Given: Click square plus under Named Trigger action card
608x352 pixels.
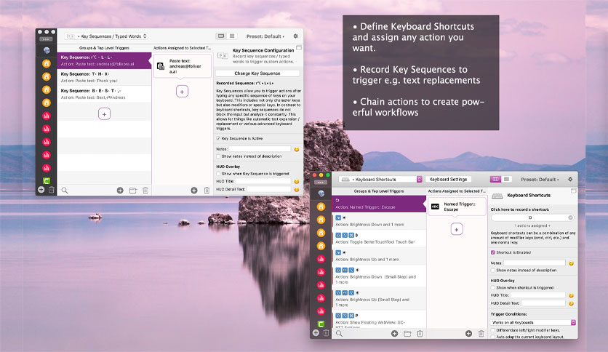Looking at the screenshot, I should (x=457, y=230).
